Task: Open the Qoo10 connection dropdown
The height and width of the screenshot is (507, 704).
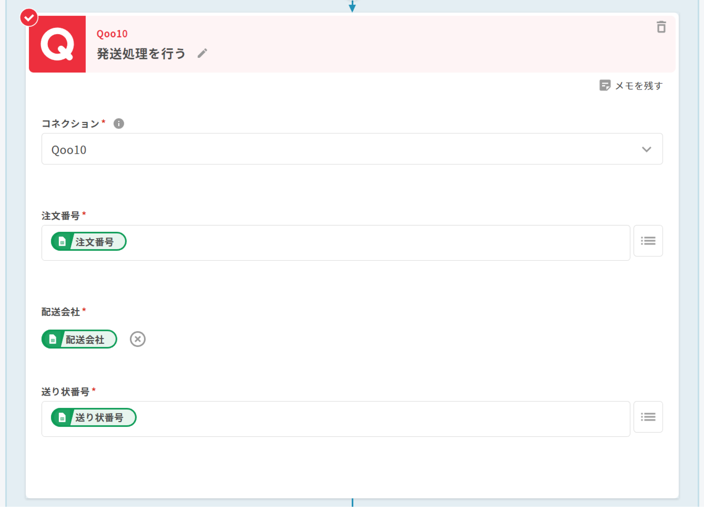Action: (352, 149)
